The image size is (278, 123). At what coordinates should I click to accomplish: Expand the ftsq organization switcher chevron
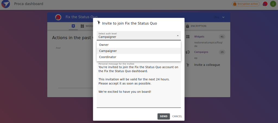tap(223, 17)
